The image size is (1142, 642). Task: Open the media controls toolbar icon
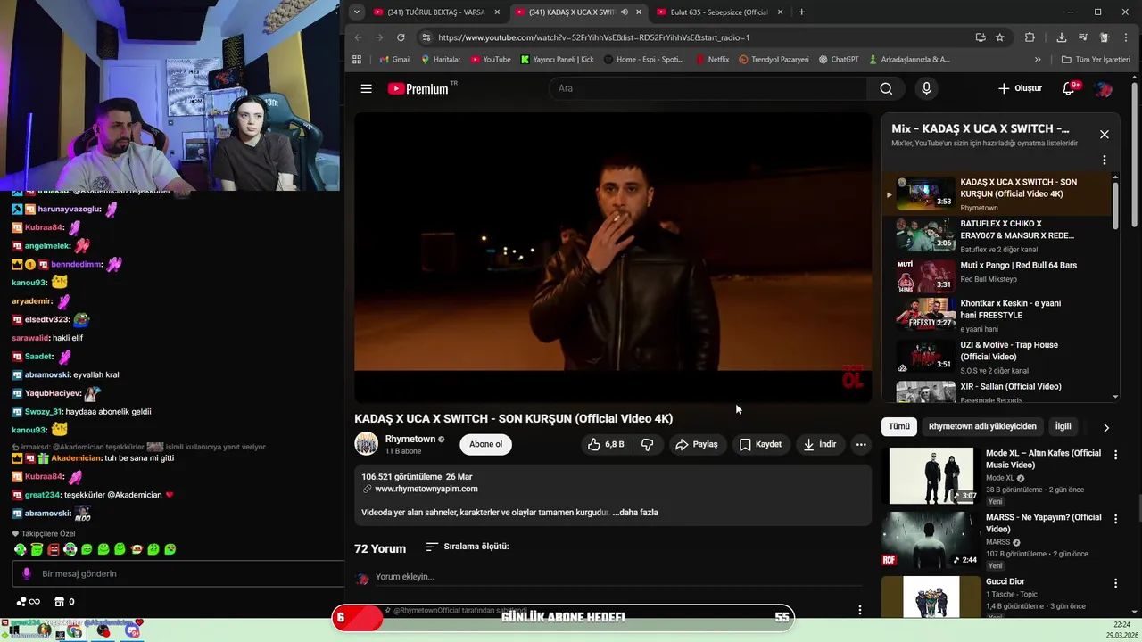pyautogui.click(x=1082, y=37)
